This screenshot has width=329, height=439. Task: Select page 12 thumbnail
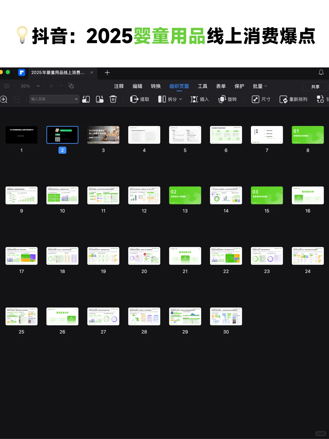coord(144,195)
